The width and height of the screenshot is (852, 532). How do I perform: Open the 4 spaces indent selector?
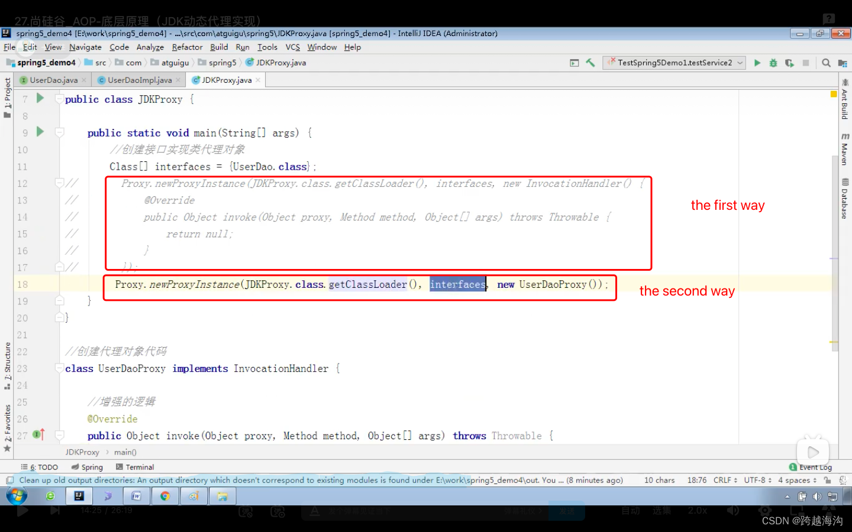(798, 480)
